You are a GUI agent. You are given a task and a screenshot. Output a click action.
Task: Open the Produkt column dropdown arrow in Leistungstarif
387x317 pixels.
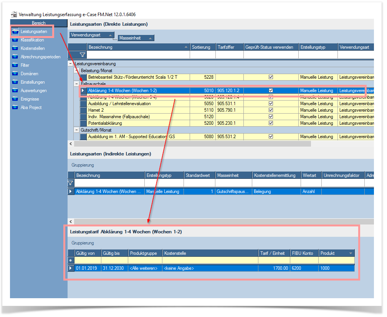pyautogui.click(x=351, y=253)
